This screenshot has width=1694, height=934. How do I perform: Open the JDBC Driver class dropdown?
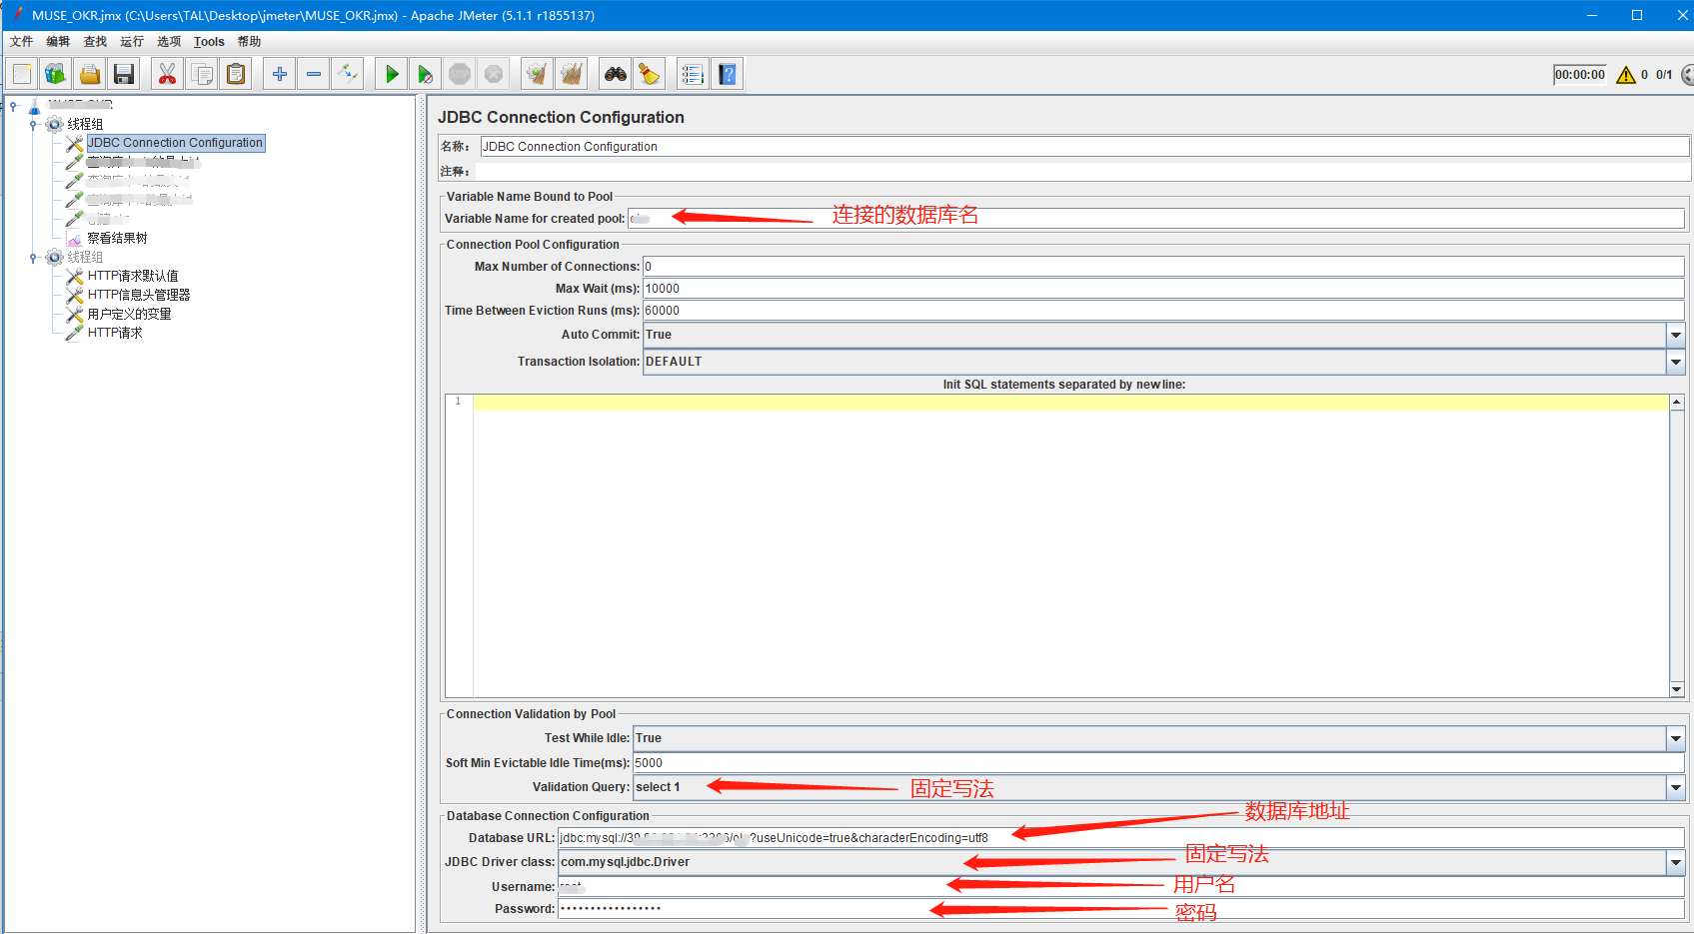click(x=1676, y=862)
